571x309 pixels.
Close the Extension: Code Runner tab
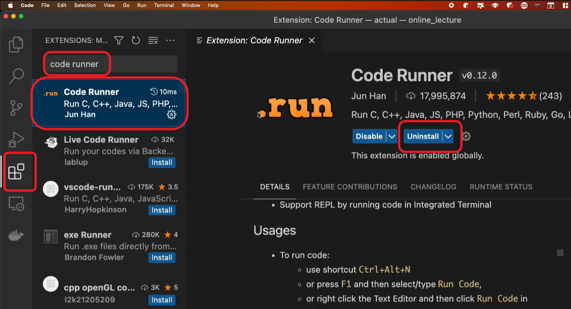(x=312, y=41)
